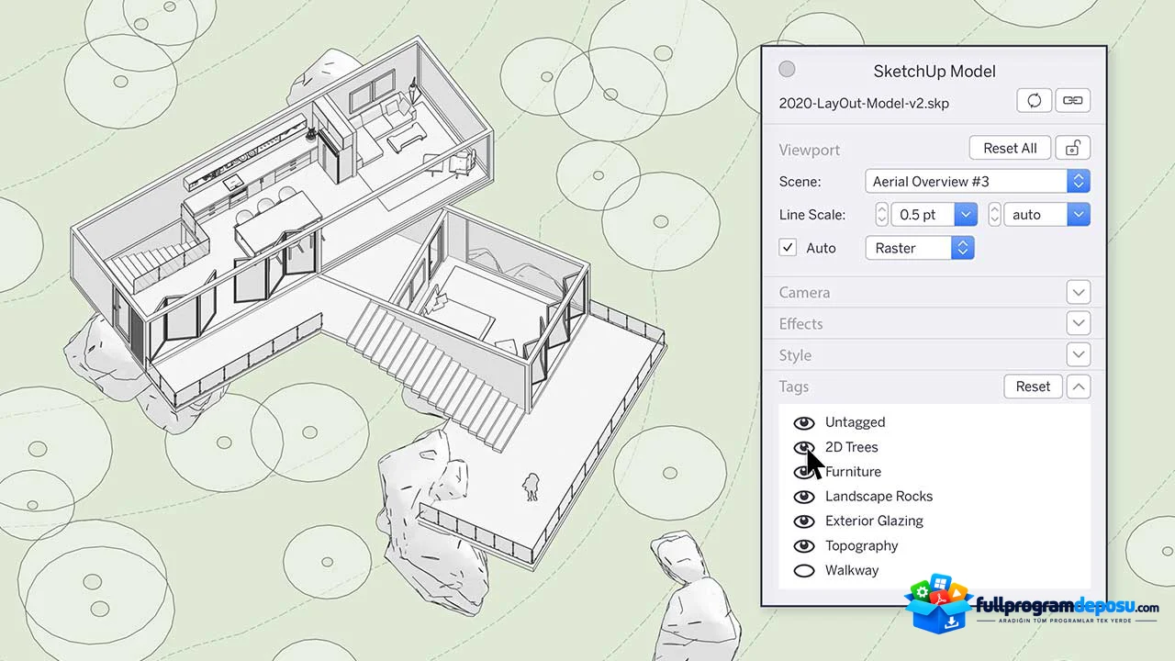Select the Untagged tag name
1175x661 pixels.
click(855, 422)
